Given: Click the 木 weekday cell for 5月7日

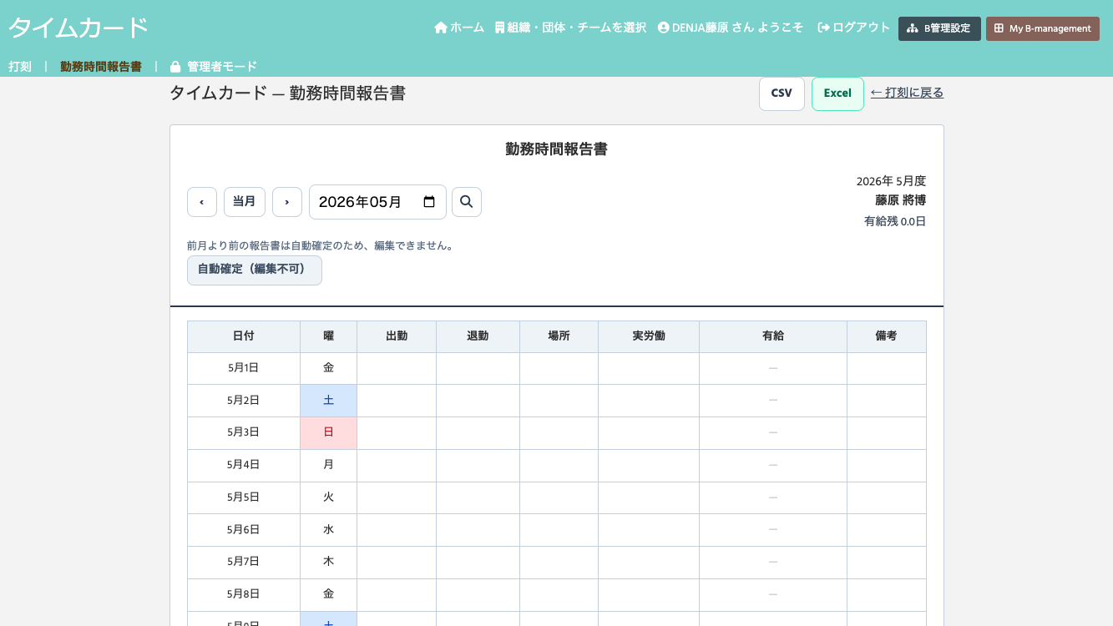Looking at the screenshot, I should (329, 563).
